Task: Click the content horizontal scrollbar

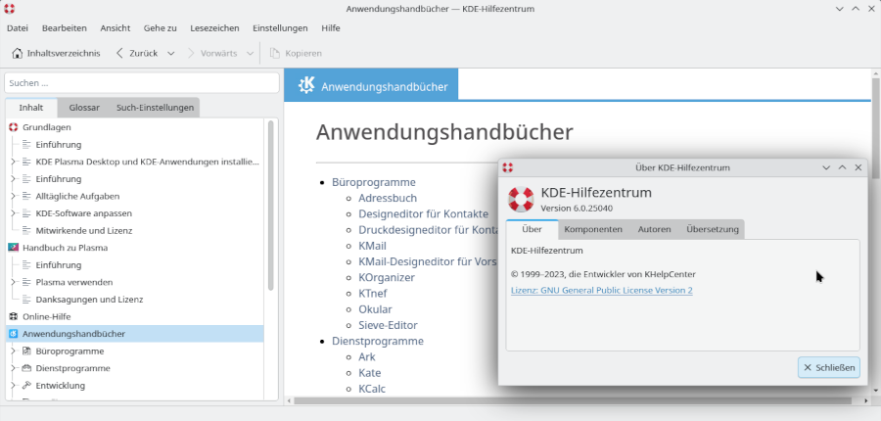Action: pyautogui.click(x=573, y=400)
